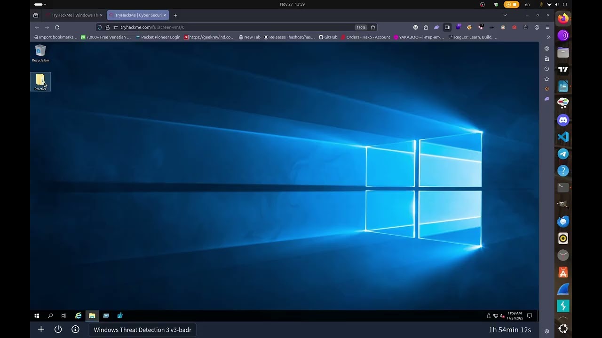Click the plus button in TryHackMe VM bar

41,330
